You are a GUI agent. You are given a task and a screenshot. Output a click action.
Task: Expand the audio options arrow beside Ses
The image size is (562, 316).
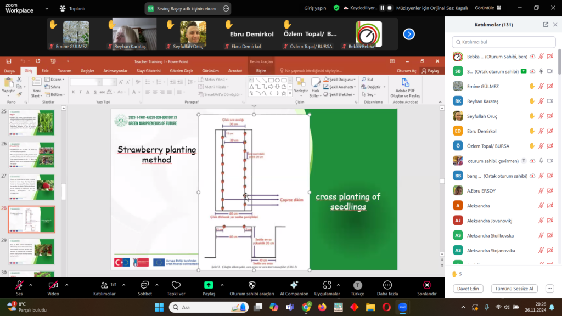point(31,285)
